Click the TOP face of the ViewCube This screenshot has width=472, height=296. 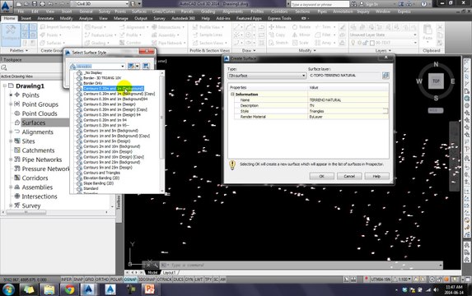[436, 81]
